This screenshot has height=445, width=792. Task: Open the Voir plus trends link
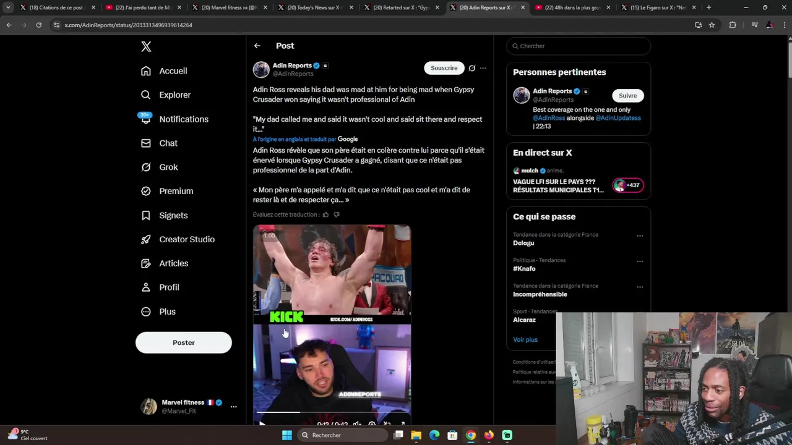525,340
